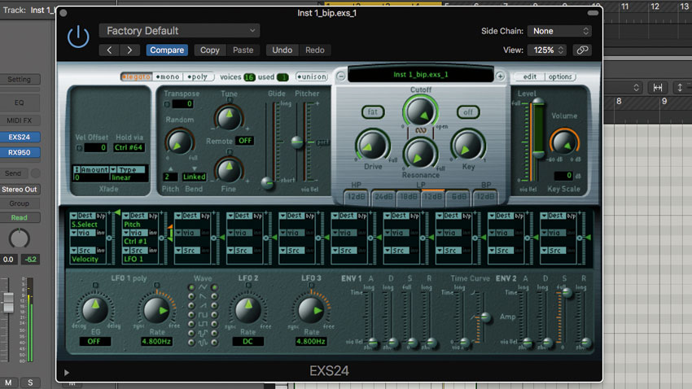Go to previous preset with left arrow
692x389 pixels.
[x=109, y=50]
